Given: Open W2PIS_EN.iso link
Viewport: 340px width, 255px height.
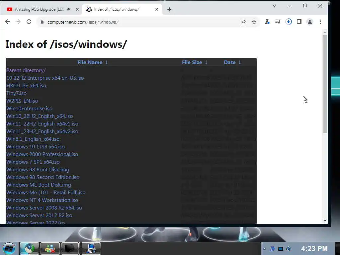Looking at the screenshot, I should coord(22,101).
